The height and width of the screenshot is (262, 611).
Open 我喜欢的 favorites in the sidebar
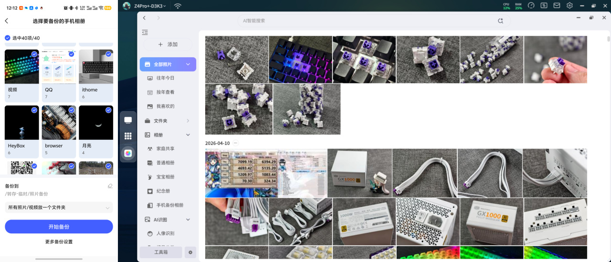coord(165,106)
